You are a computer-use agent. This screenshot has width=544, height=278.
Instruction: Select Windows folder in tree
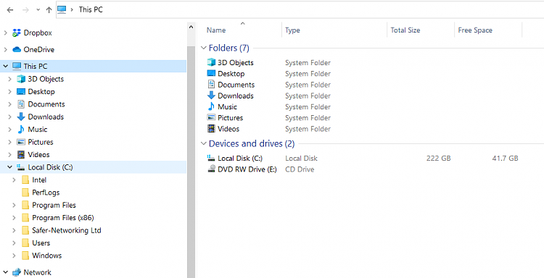tap(47, 256)
